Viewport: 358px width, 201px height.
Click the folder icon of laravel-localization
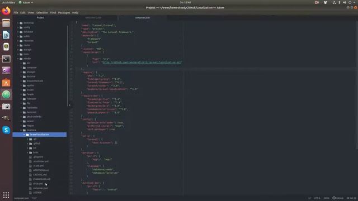tap(27, 135)
